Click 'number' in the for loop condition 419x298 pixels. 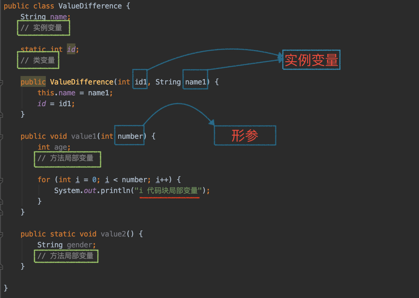134,180
